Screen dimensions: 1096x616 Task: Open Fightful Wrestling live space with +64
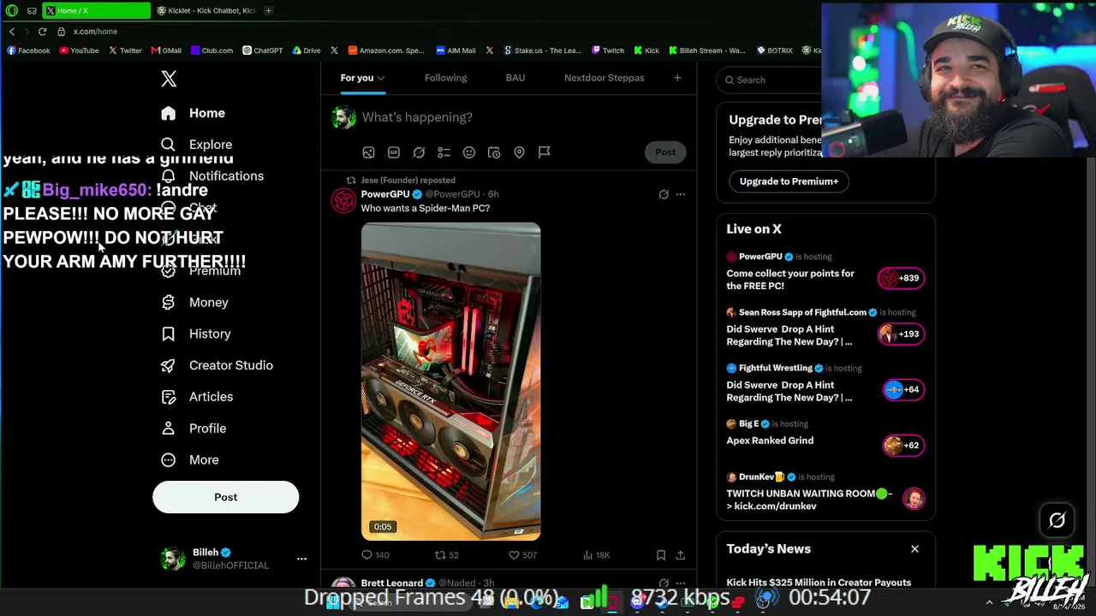[825, 383]
